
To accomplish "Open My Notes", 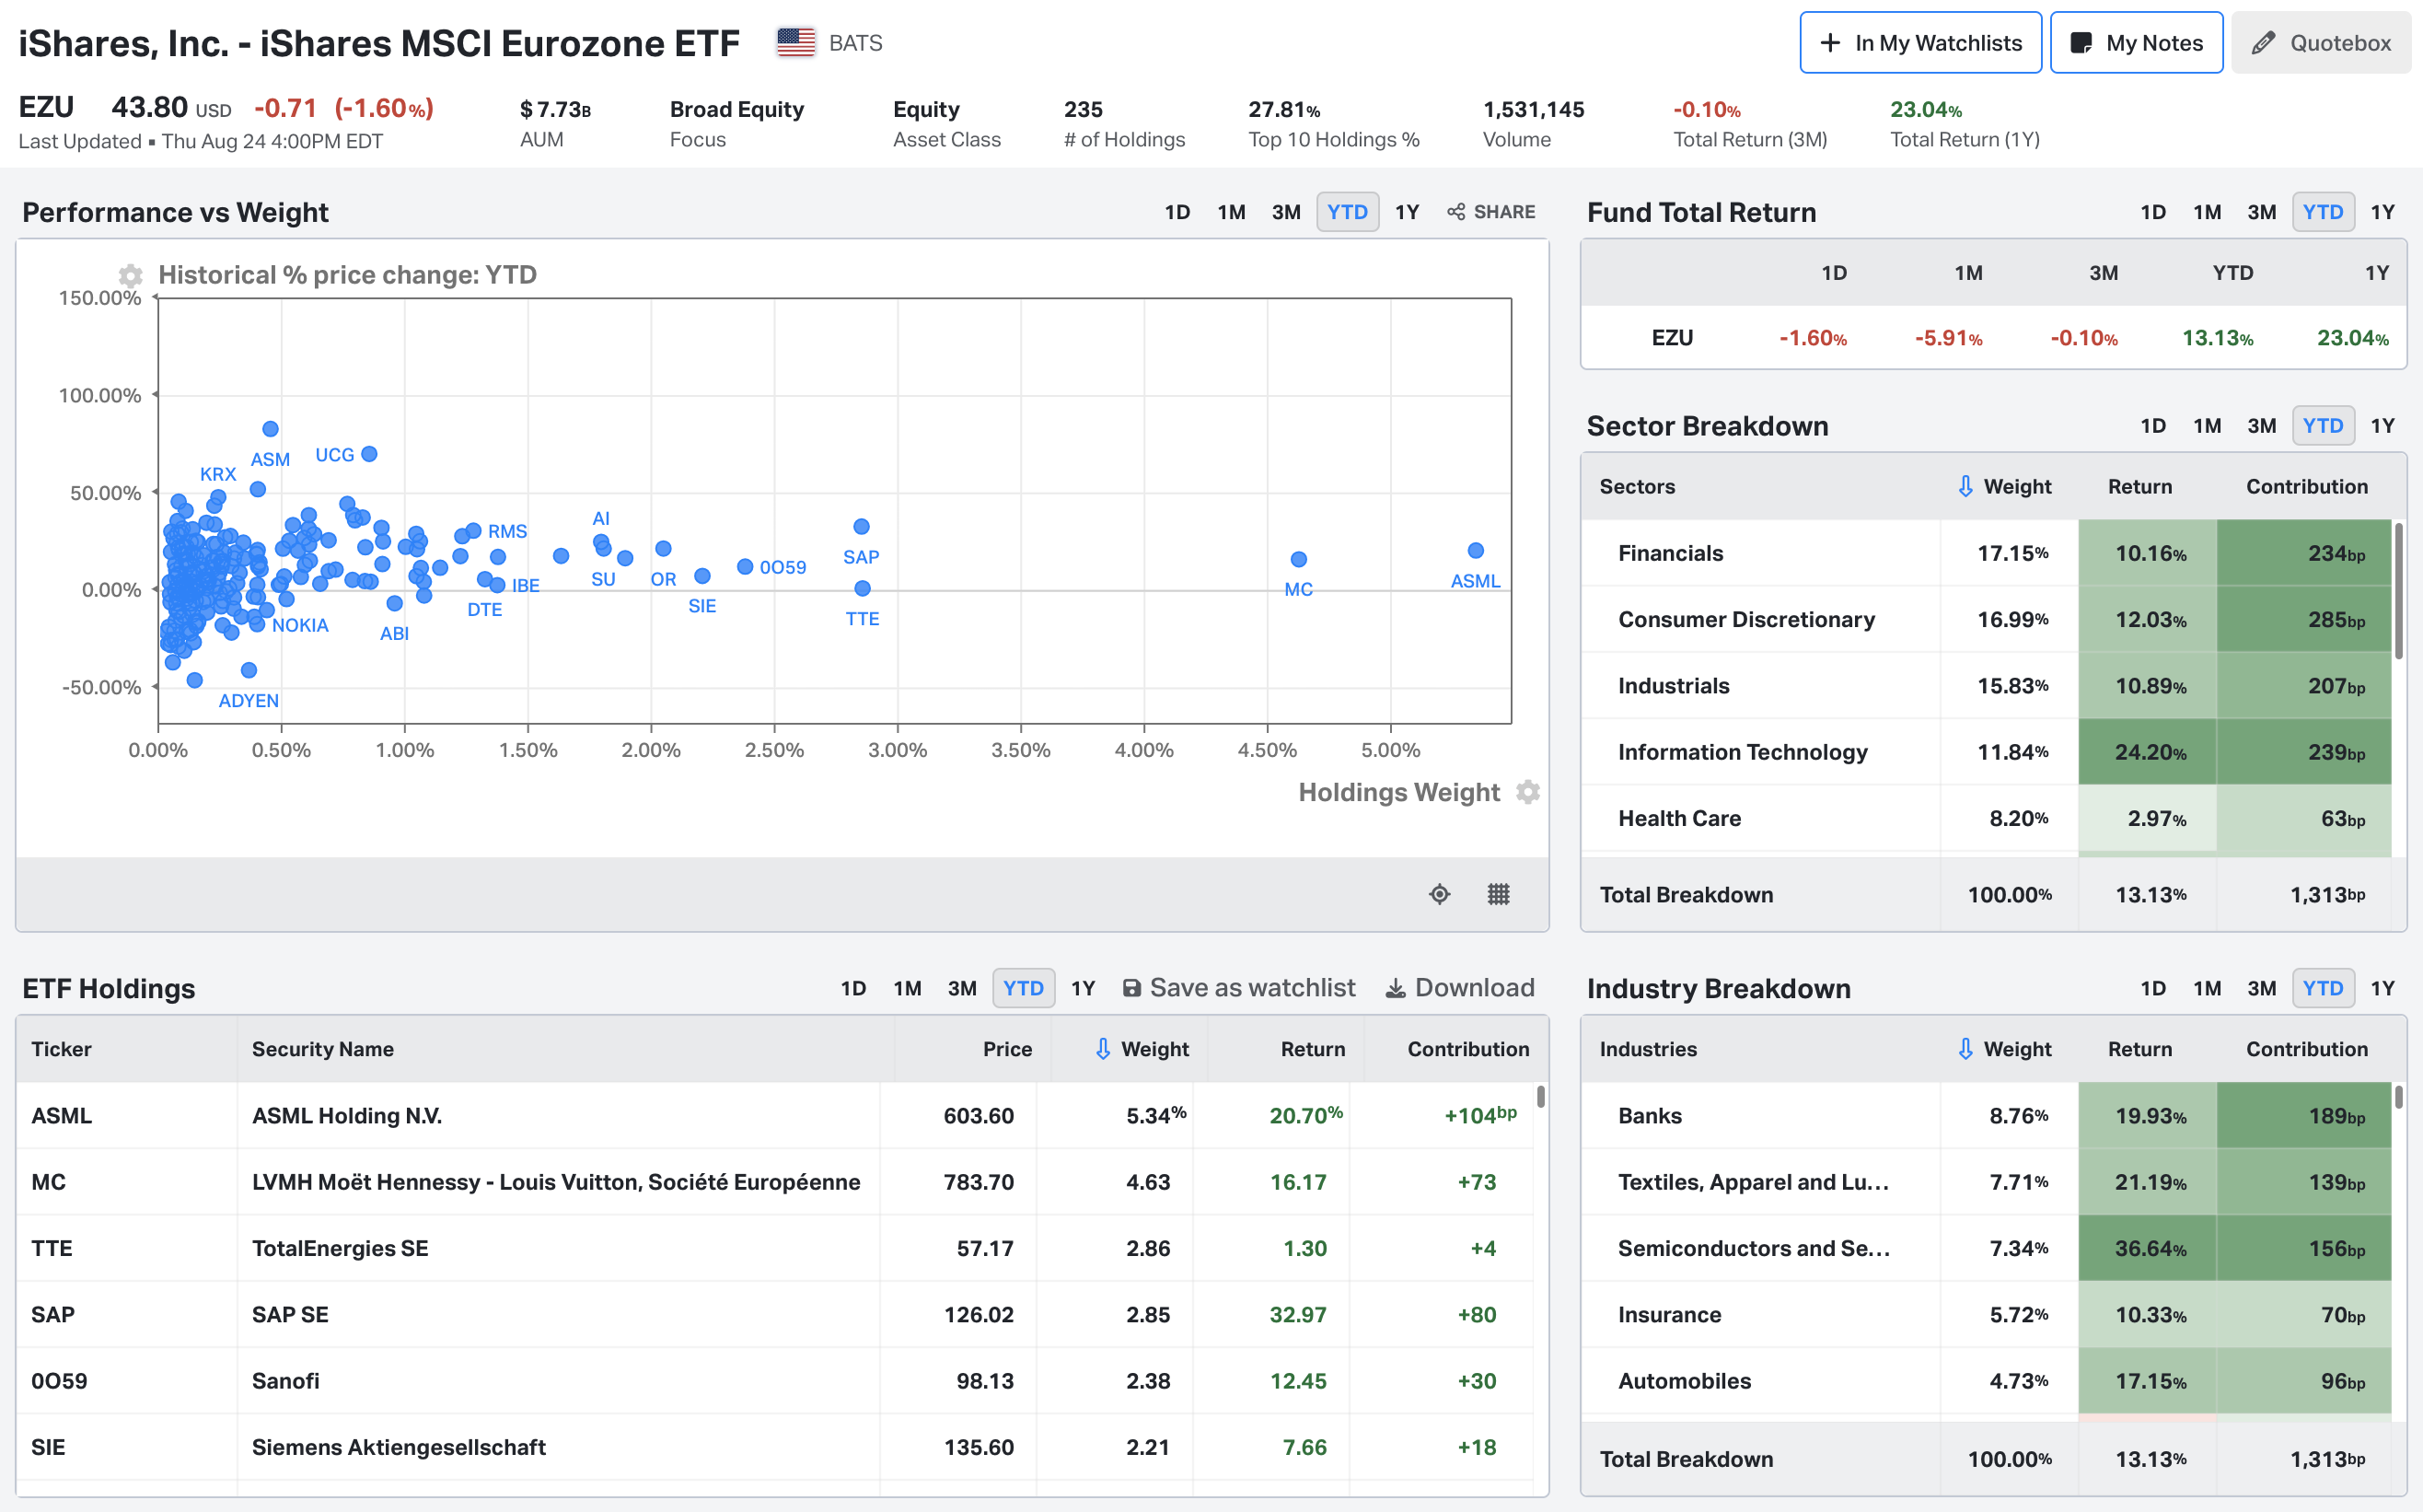I will (2136, 43).
